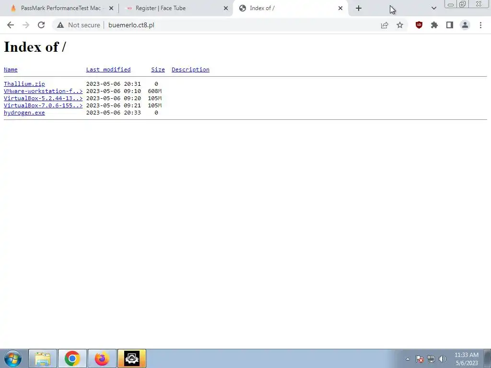Open the VirtualBox-7.0.6-155.. file link
Screen dimensions: 491x368
43,105
